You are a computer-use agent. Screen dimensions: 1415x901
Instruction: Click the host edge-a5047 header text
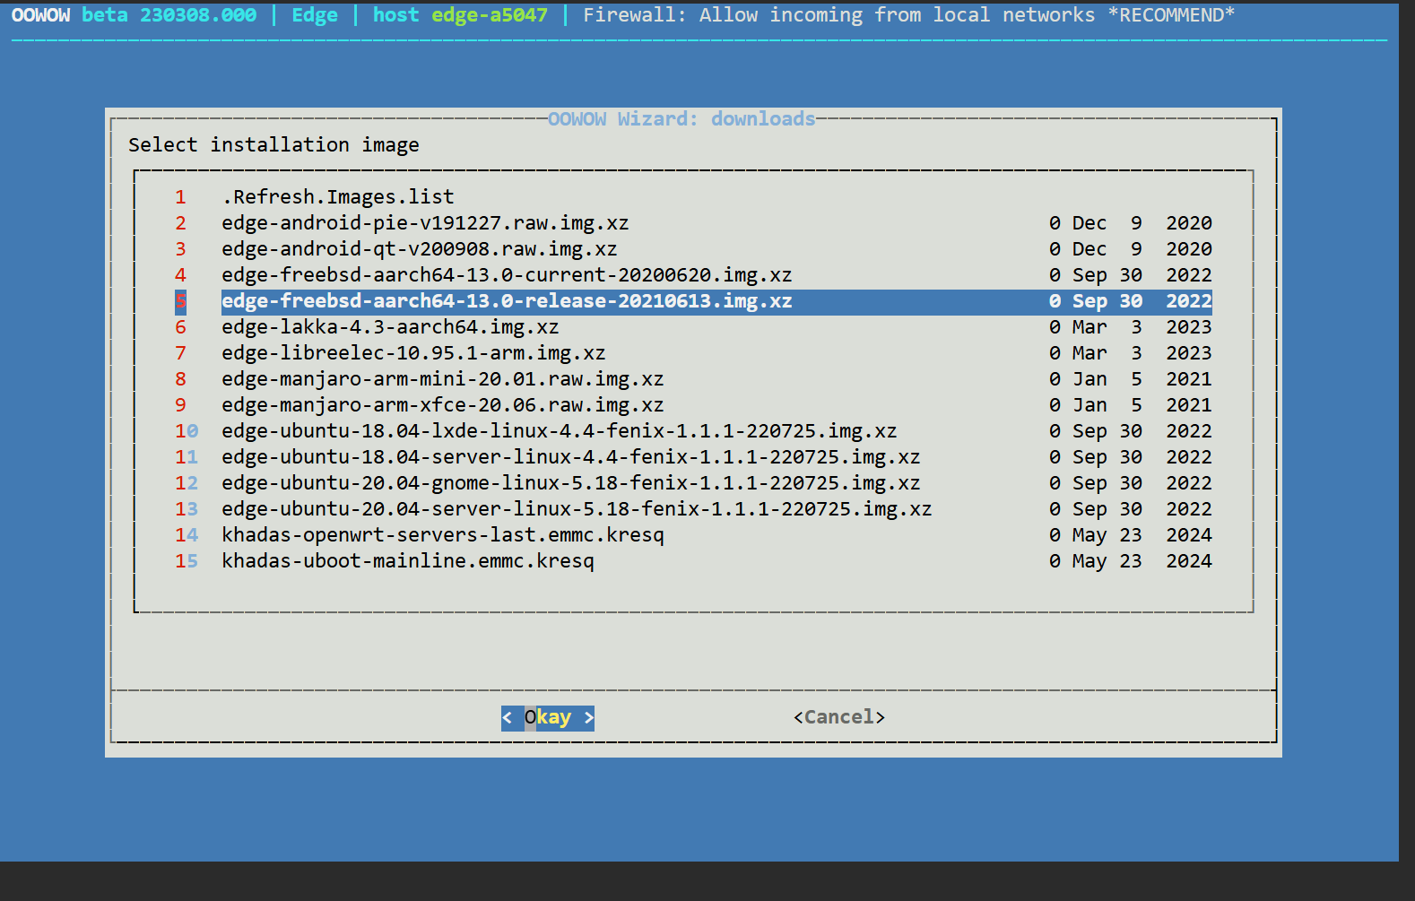pyautogui.click(x=460, y=15)
